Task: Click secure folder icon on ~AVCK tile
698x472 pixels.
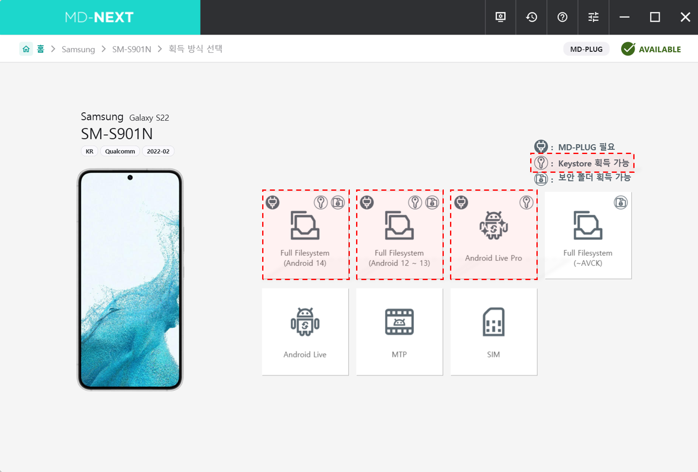Action: coord(621,202)
